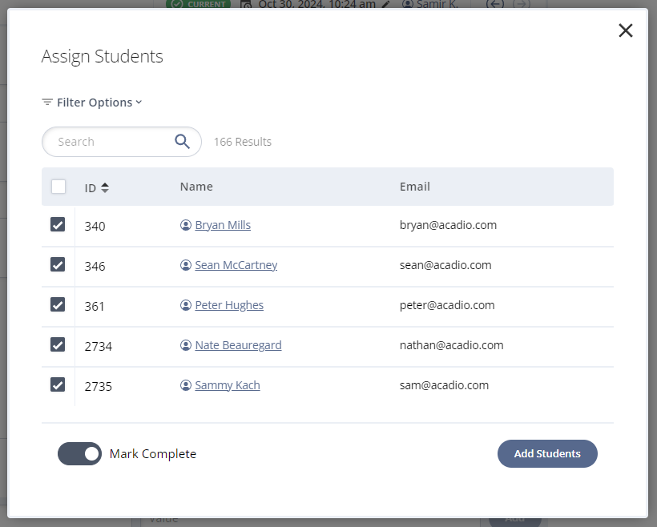This screenshot has height=527, width=657.
Task: Click the user icon beside Peter Hughes
Action: 186,305
